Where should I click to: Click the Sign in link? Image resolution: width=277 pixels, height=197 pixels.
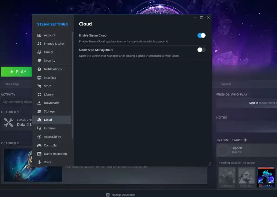tap(253, 103)
